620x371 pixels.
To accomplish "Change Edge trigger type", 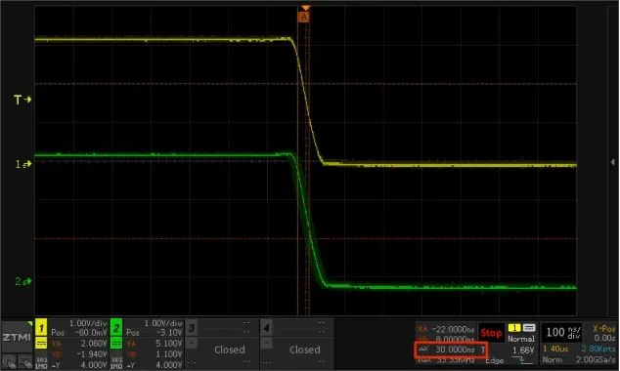I will tap(494, 360).
